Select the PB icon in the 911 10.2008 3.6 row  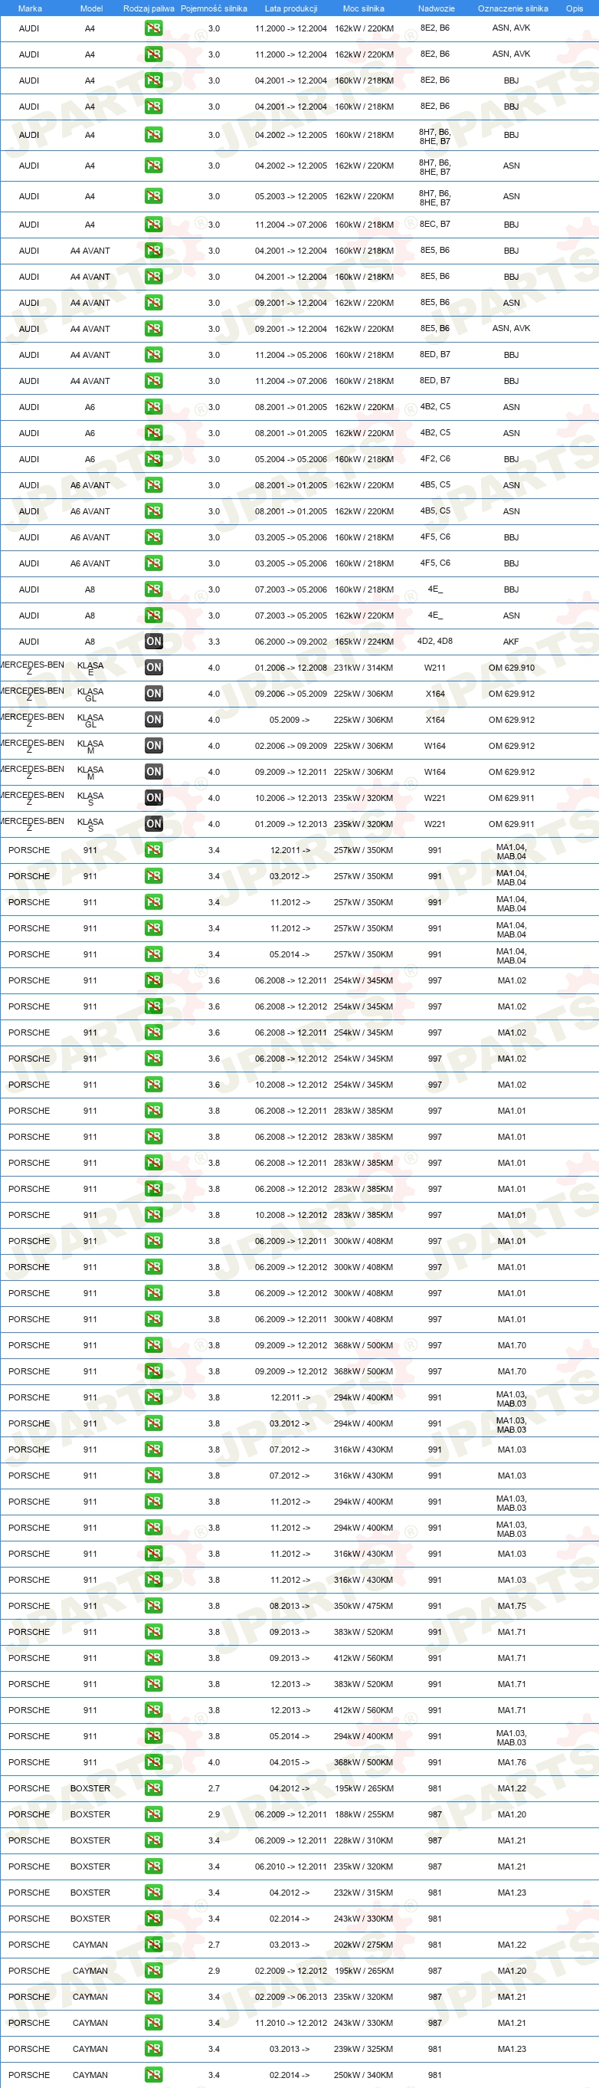click(154, 1085)
